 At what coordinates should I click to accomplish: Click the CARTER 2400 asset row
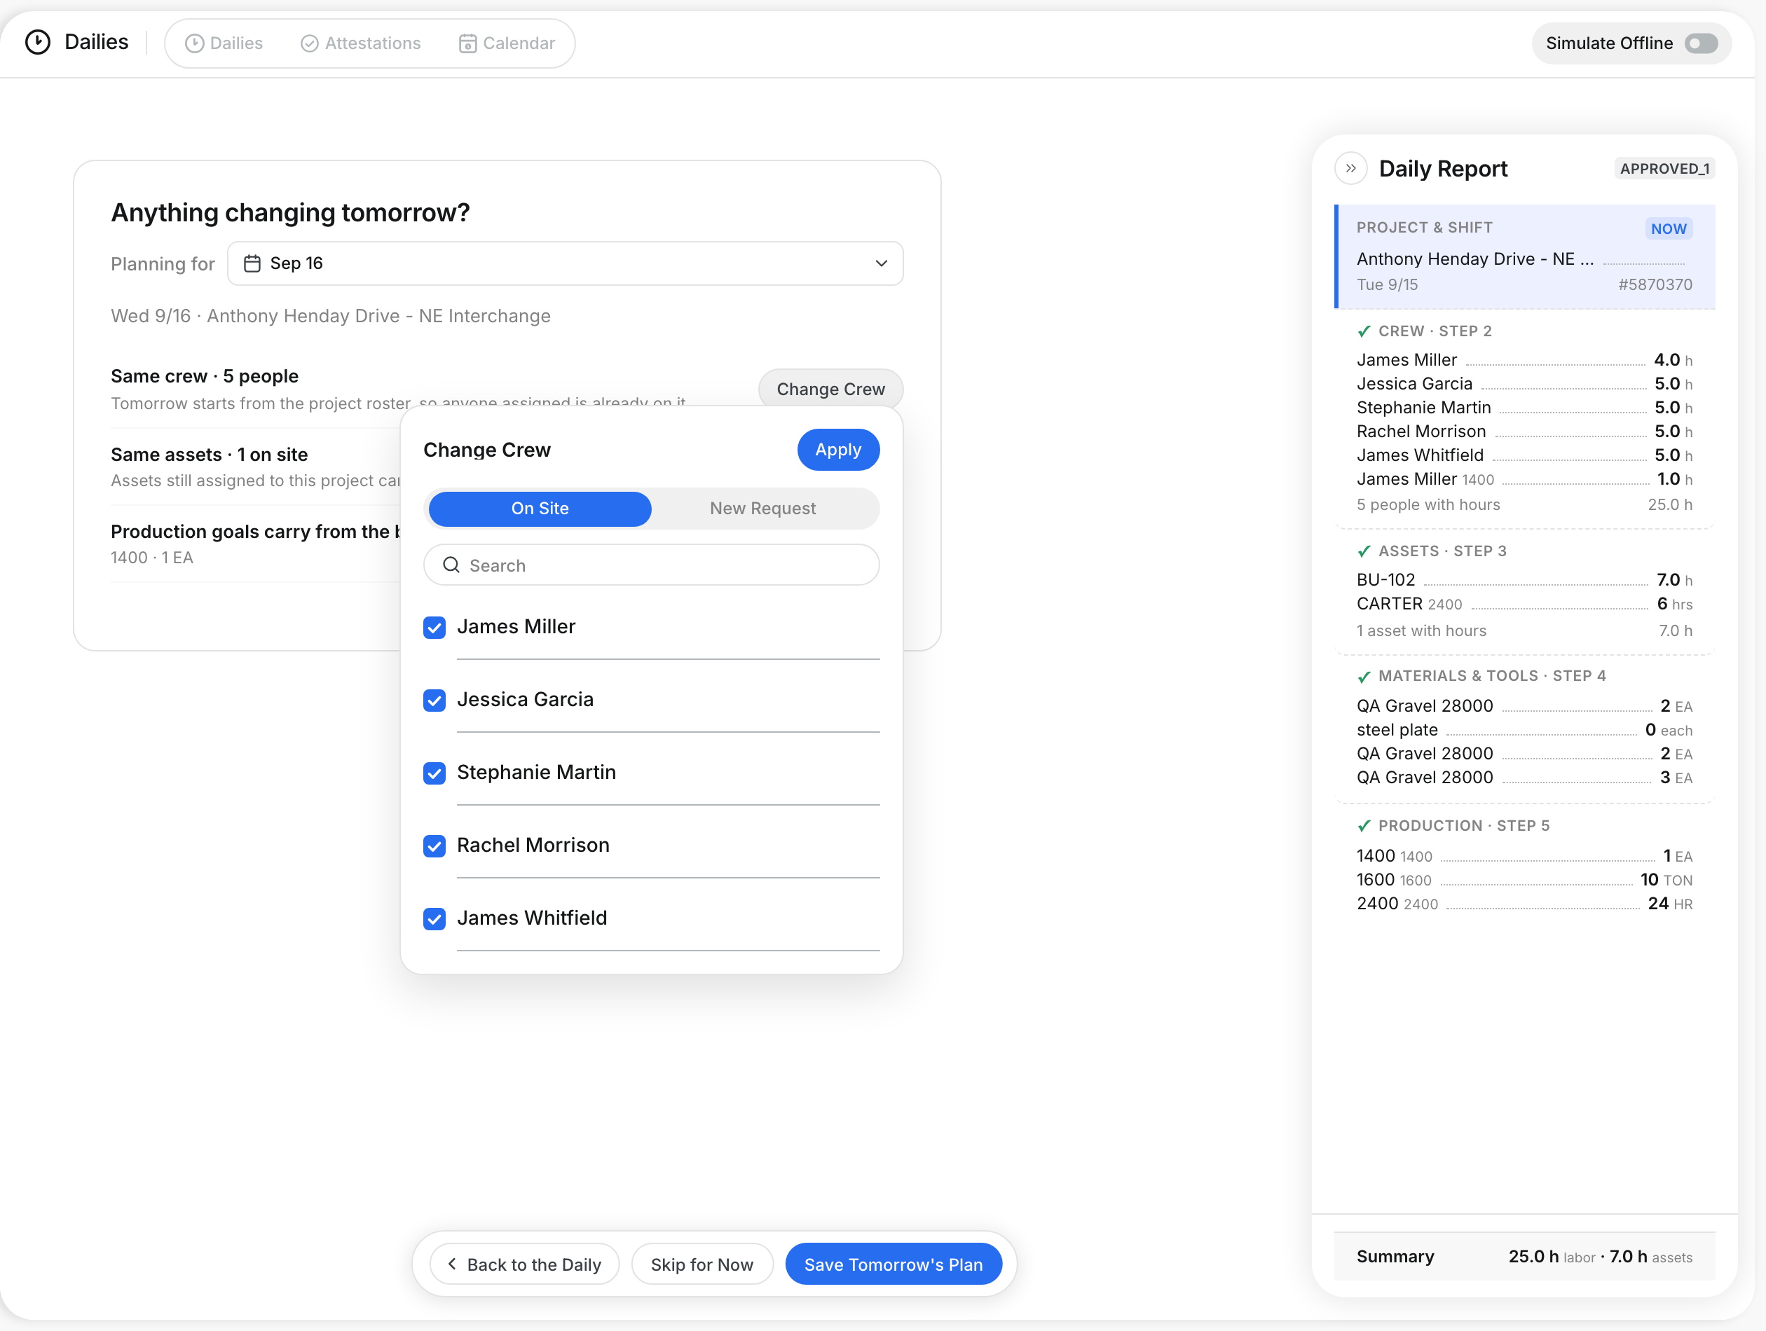1524,603
